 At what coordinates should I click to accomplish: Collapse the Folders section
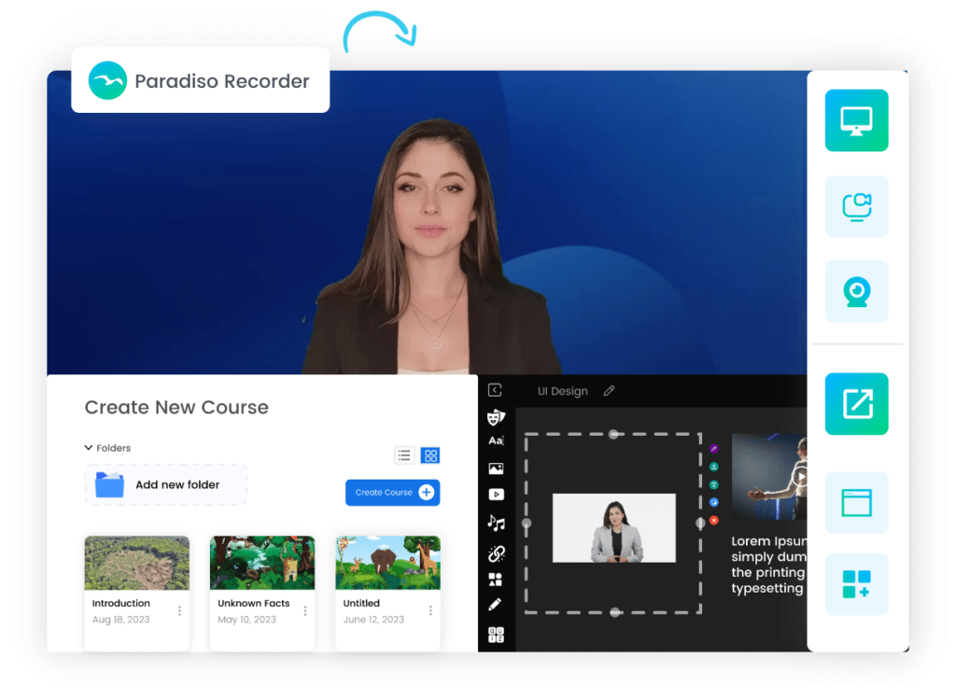point(89,448)
